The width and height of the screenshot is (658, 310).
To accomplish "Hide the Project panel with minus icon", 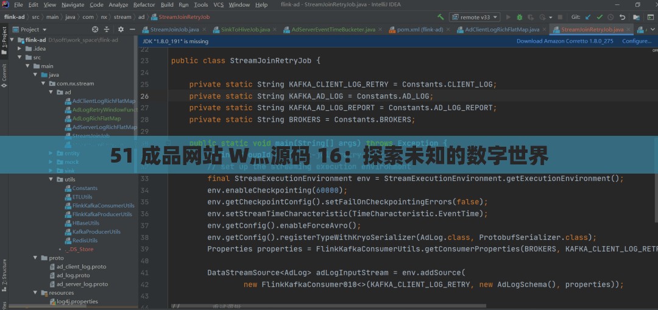I will click(x=132, y=29).
